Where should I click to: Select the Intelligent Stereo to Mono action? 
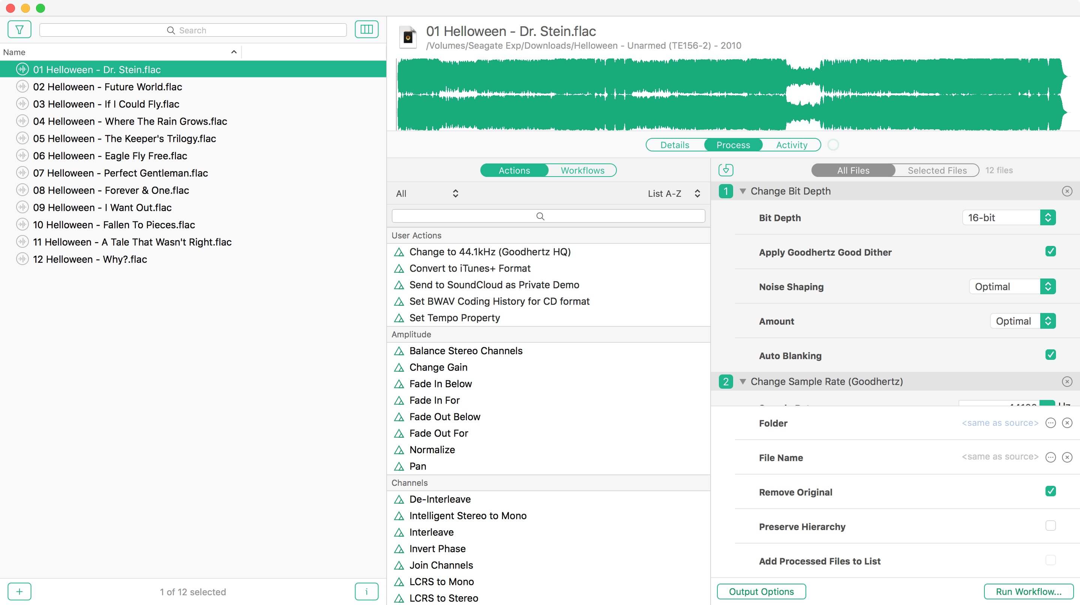[548, 516]
